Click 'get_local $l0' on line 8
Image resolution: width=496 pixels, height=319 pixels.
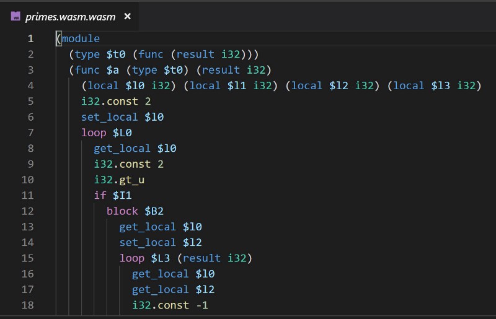[135, 148]
